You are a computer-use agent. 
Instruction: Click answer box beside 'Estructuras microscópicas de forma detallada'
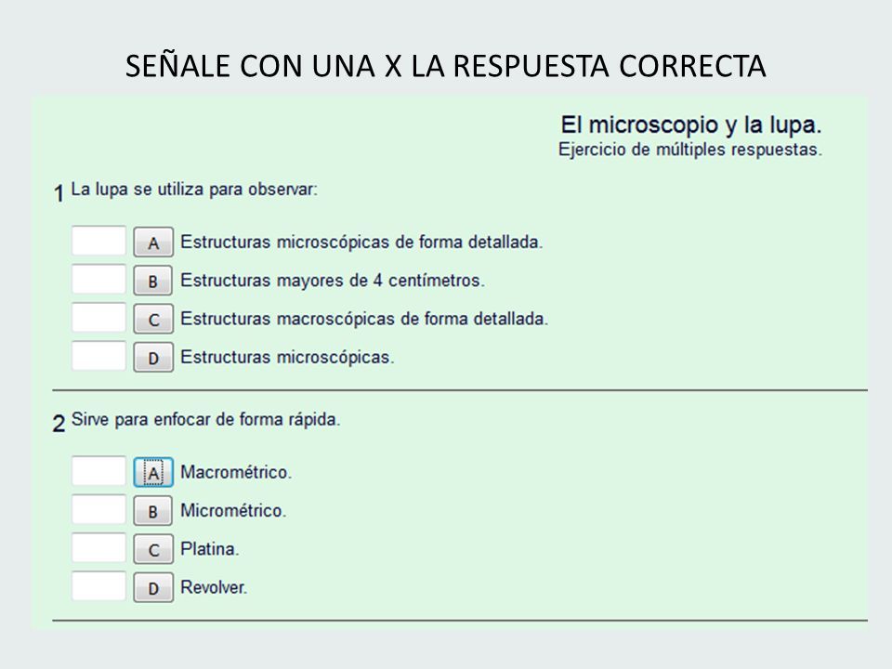click(x=98, y=242)
